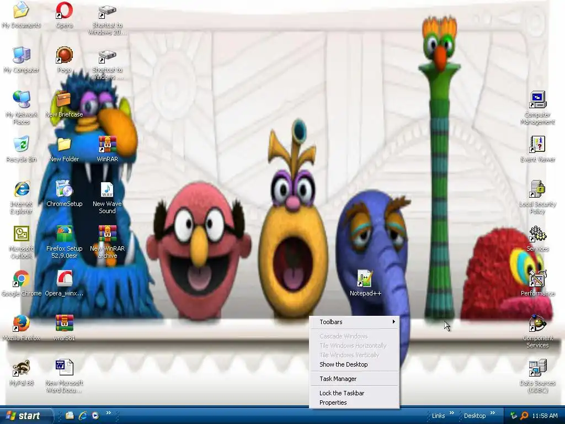Open taskbar Properties from context menu
Viewport: 565px width, 424px height.
click(355, 402)
